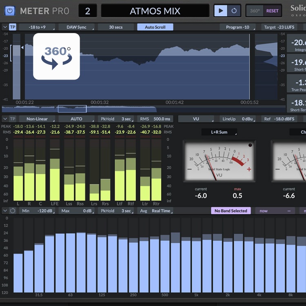Click the ATMOS MIX preset name field

[155, 11]
